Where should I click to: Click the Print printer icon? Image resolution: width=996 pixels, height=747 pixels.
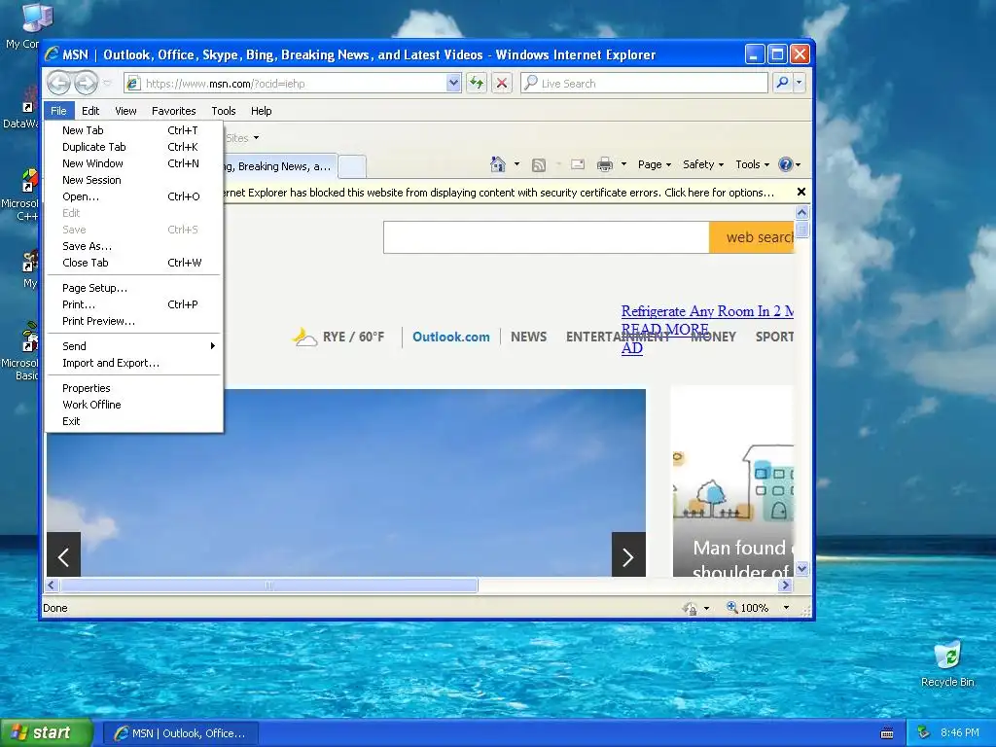(605, 164)
